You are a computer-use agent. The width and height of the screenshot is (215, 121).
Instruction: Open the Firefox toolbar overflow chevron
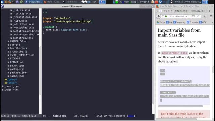(x=205, y=16)
